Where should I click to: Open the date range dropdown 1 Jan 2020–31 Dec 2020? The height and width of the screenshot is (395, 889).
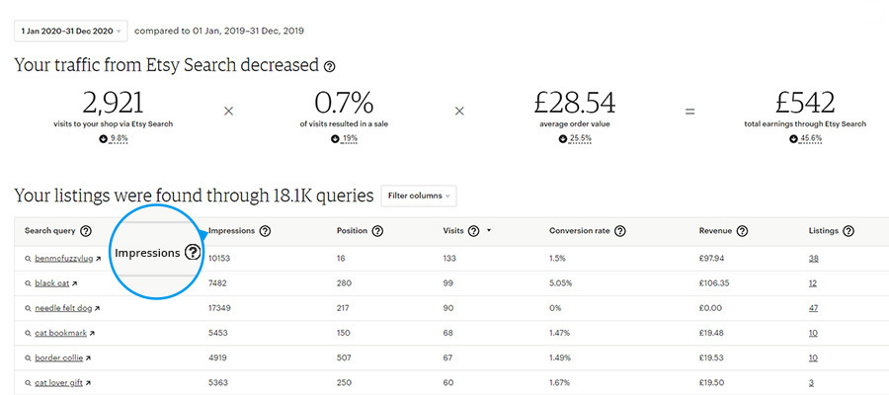[x=71, y=32]
